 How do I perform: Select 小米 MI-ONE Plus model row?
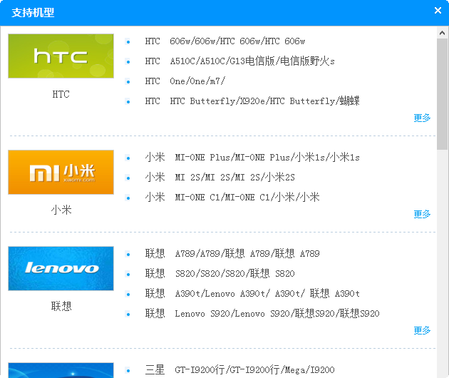252,158
